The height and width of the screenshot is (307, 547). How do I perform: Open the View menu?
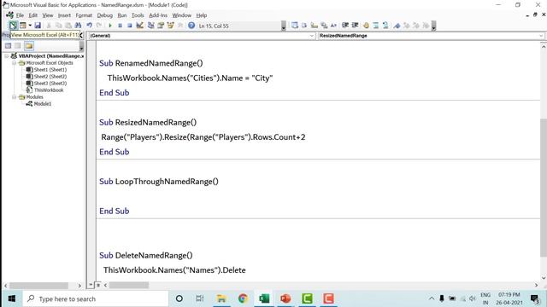(x=48, y=15)
